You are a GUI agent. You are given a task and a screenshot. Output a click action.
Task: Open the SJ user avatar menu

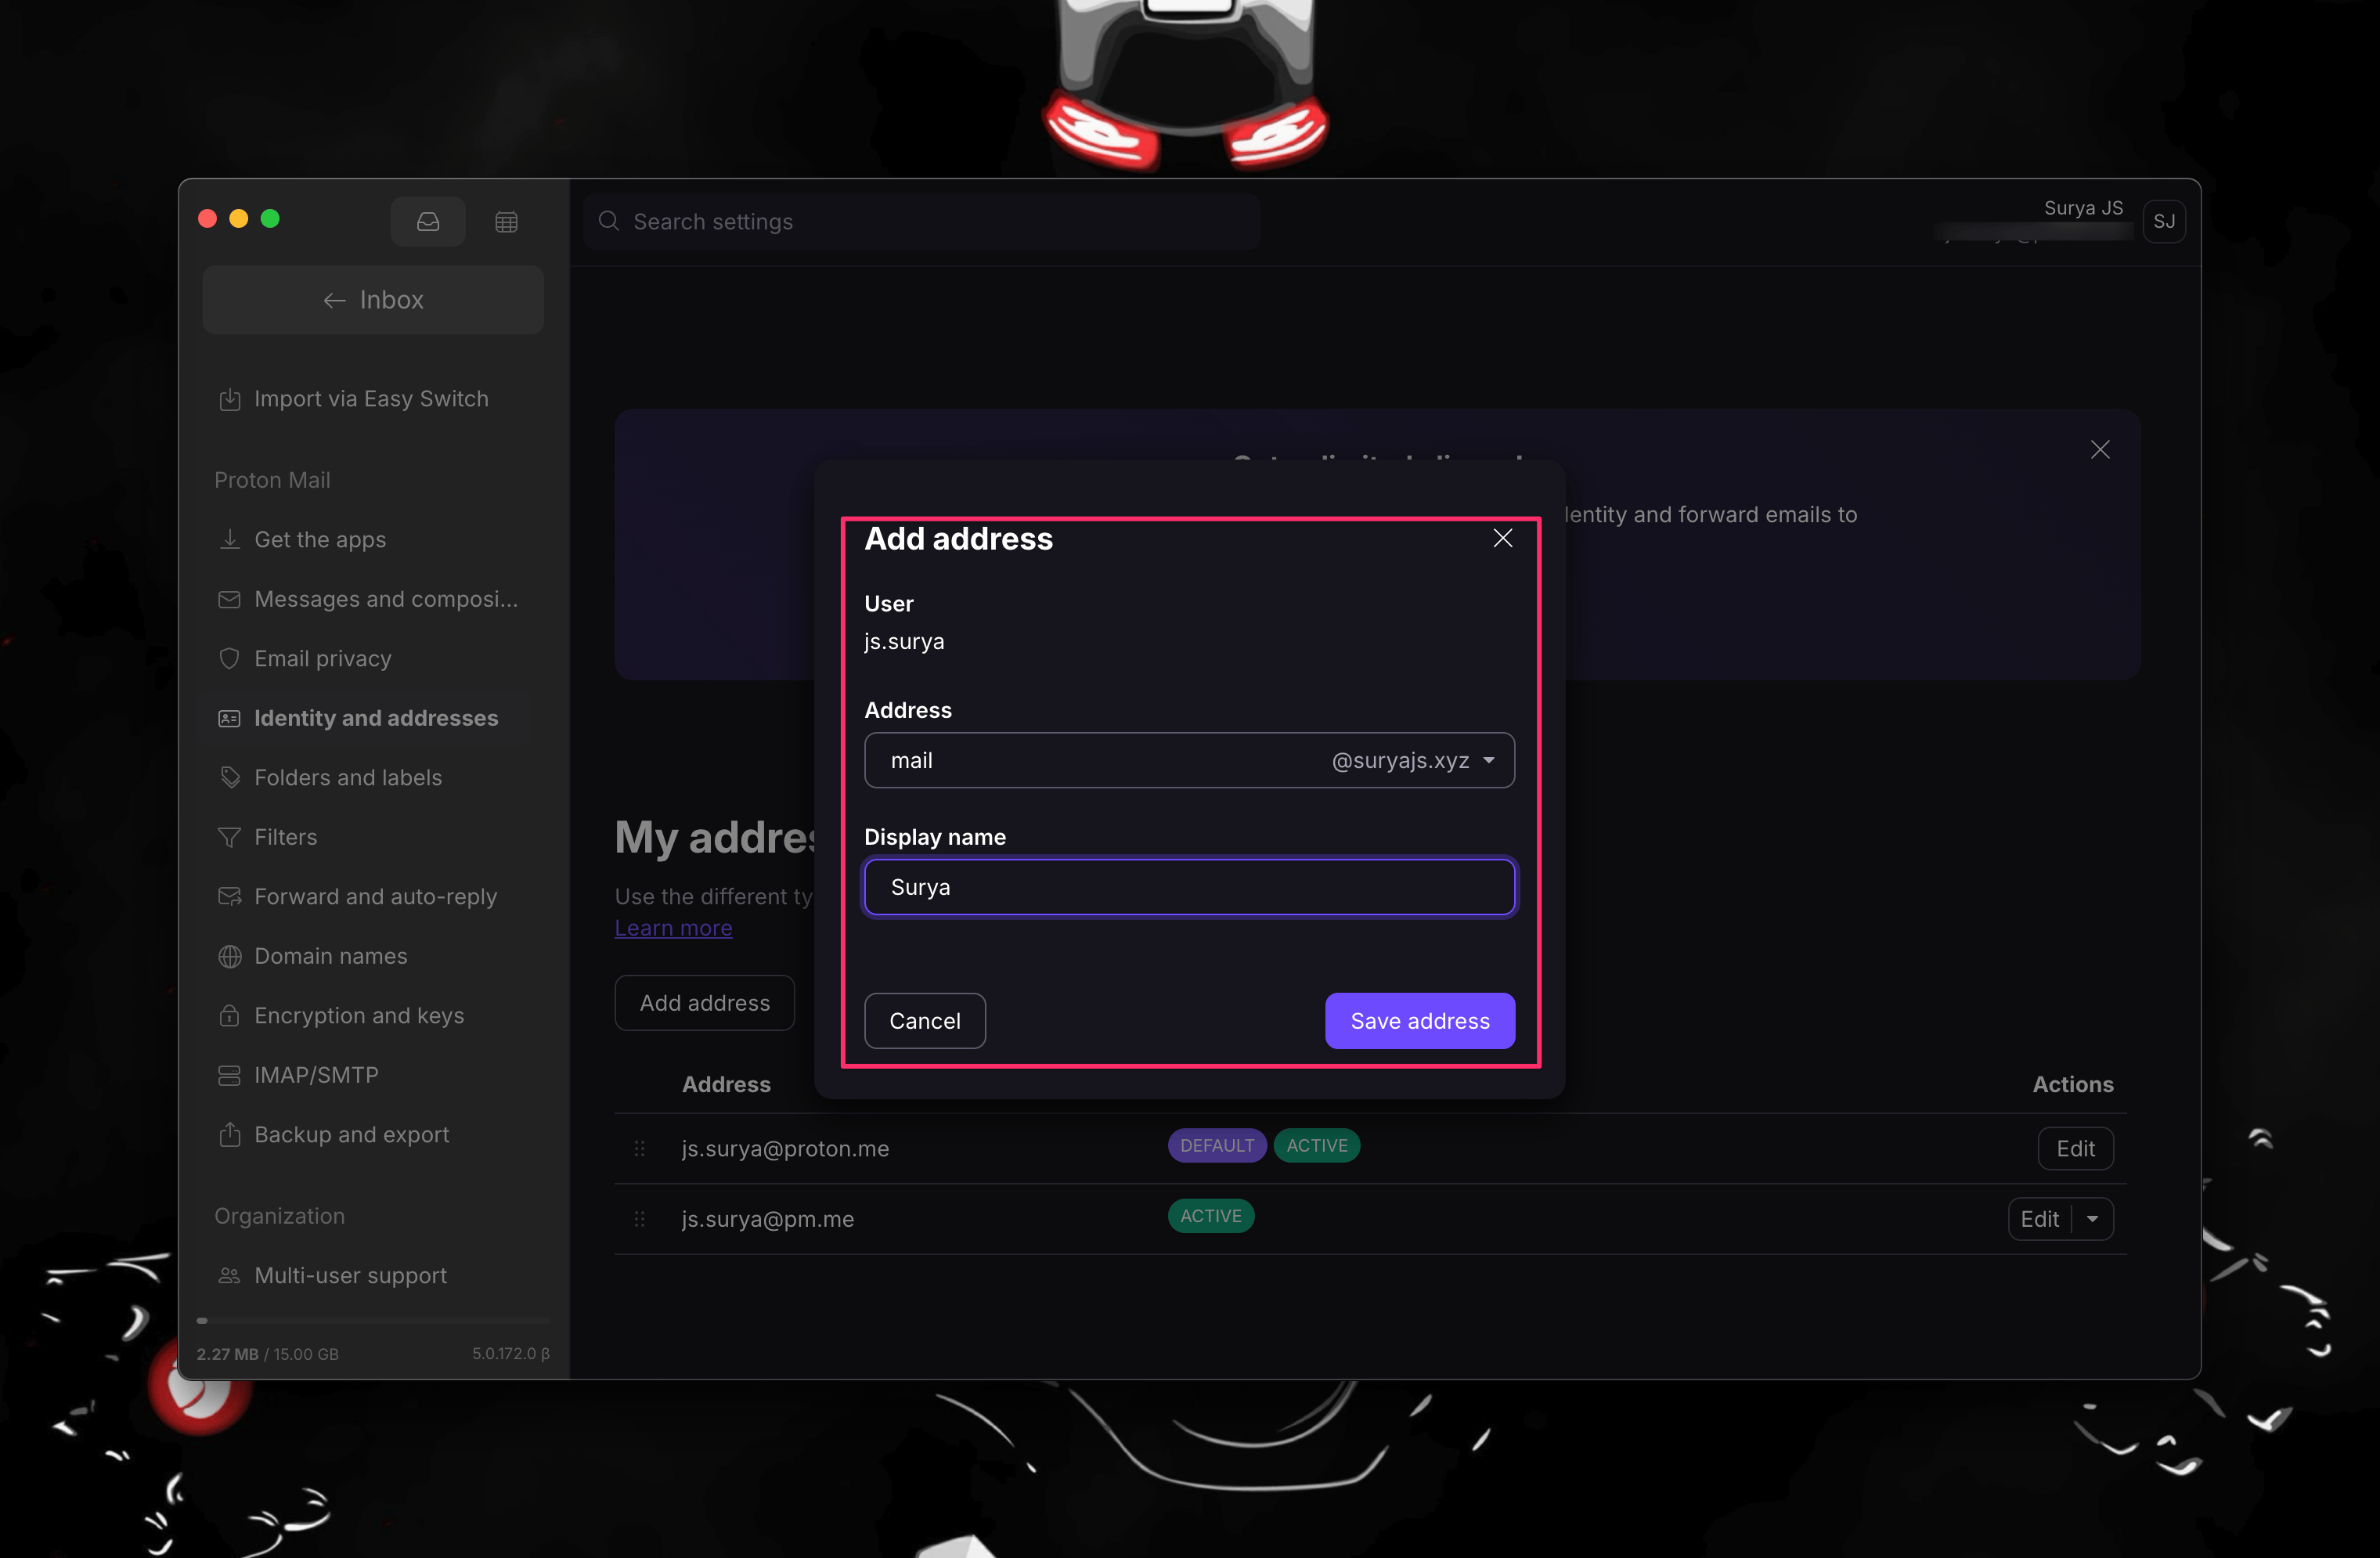2164,221
